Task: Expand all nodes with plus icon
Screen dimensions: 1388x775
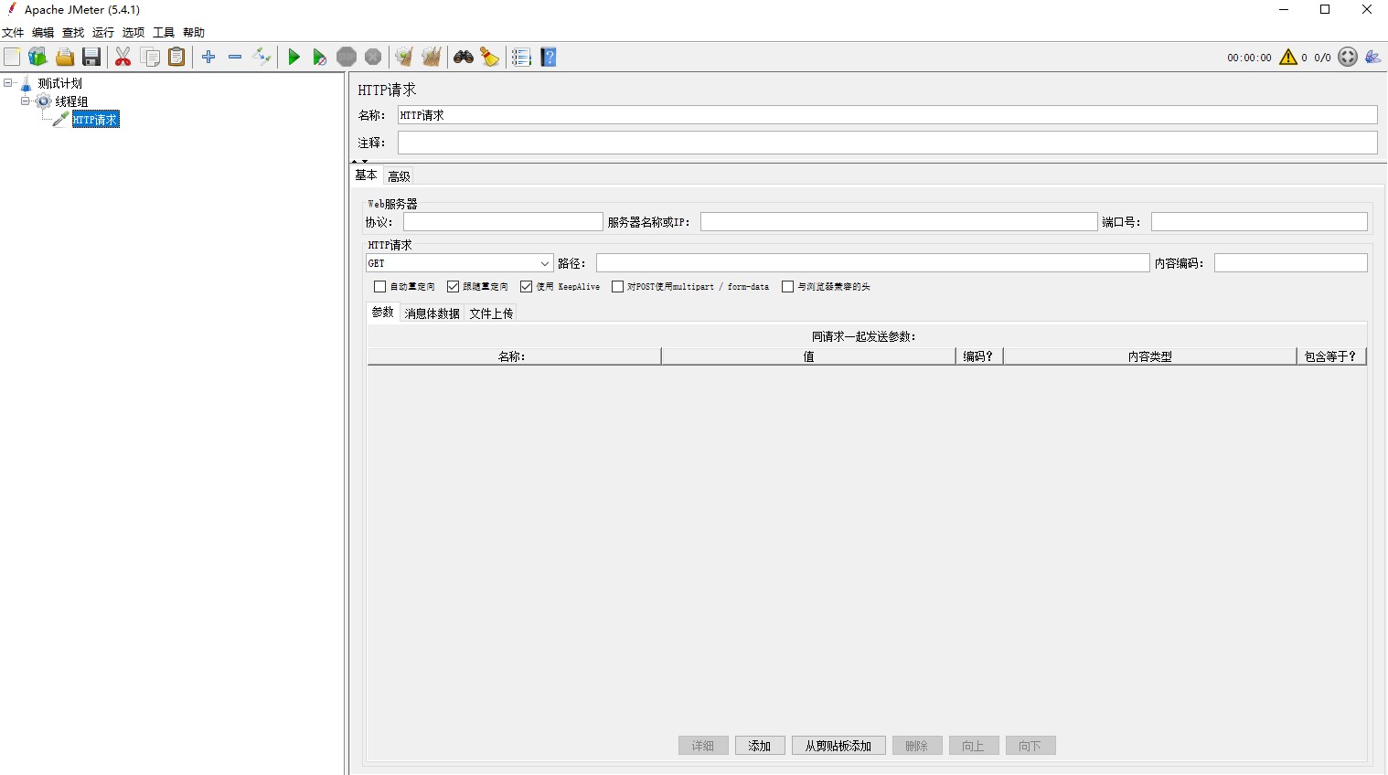Action: click(x=208, y=57)
